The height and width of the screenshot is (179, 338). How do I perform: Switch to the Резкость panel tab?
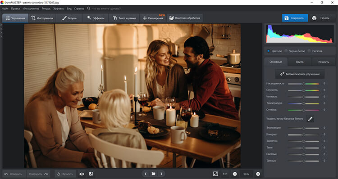click(324, 62)
